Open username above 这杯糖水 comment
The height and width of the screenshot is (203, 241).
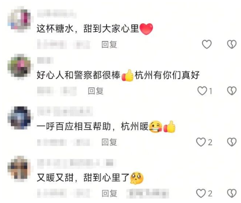coord(56,13)
